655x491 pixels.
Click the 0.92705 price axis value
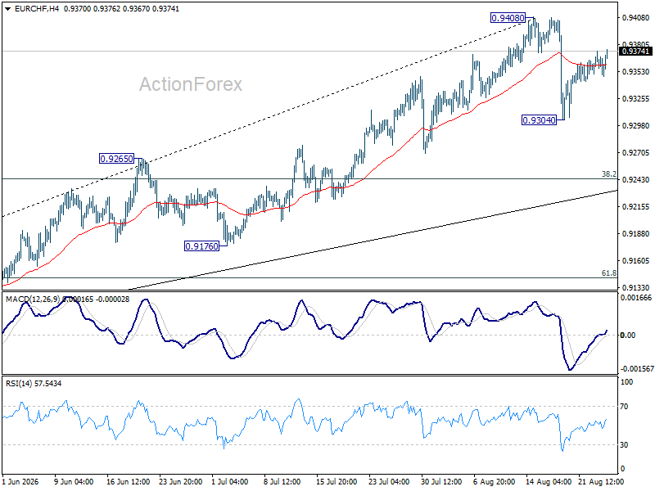click(x=636, y=153)
